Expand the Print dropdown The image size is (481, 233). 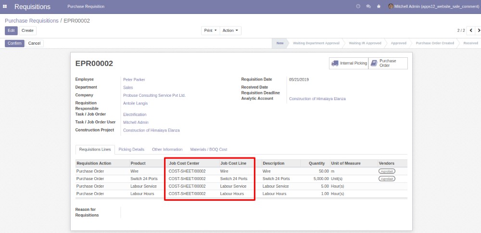click(x=210, y=30)
